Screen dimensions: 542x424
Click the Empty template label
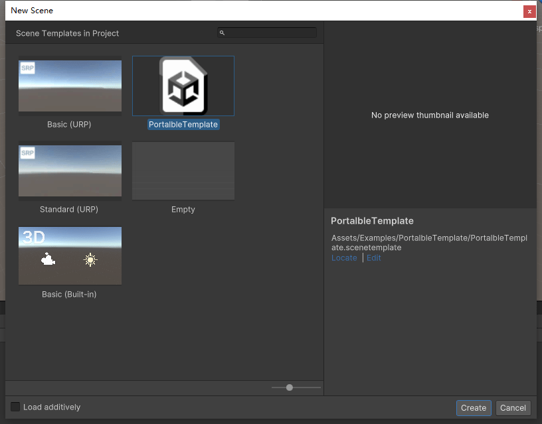point(183,210)
